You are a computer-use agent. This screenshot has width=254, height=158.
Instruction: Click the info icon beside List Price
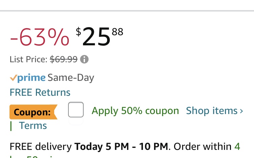tap(84, 60)
